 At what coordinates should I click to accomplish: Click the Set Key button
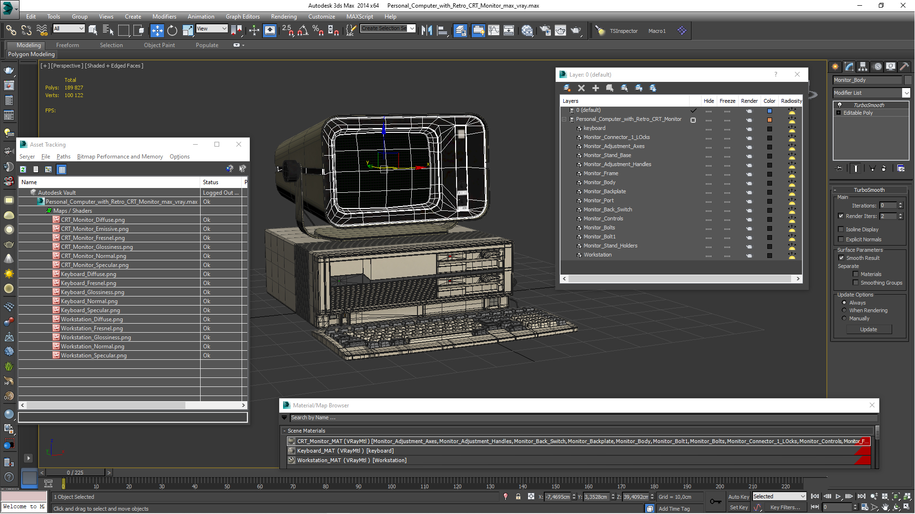click(739, 507)
